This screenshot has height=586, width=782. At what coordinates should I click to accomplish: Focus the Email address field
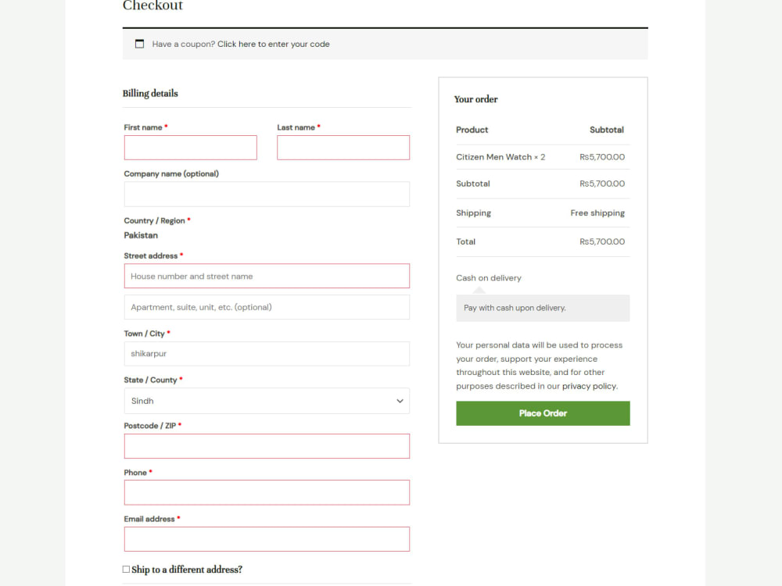click(267, 539)
